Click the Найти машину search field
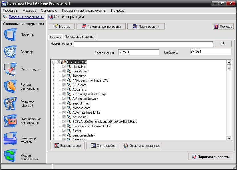 pyautogui.click(x=143, y=44)
